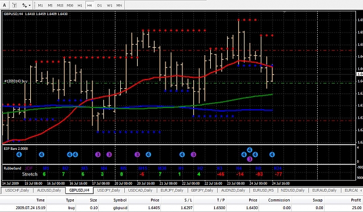The height and width of the screenshot is (212, 363).
Task: Click the Rubberband indicator label
Action: [x=13, y=168]
